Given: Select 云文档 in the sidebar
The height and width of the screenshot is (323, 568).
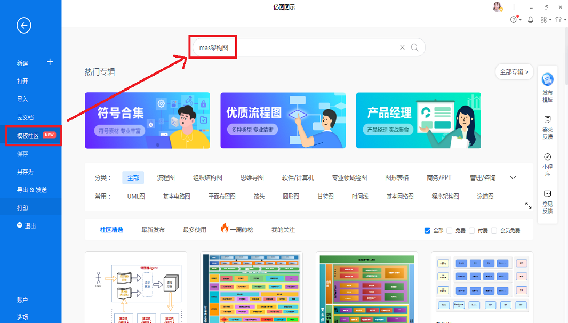Looking at the screenshot, I should (x=26, y=117).
